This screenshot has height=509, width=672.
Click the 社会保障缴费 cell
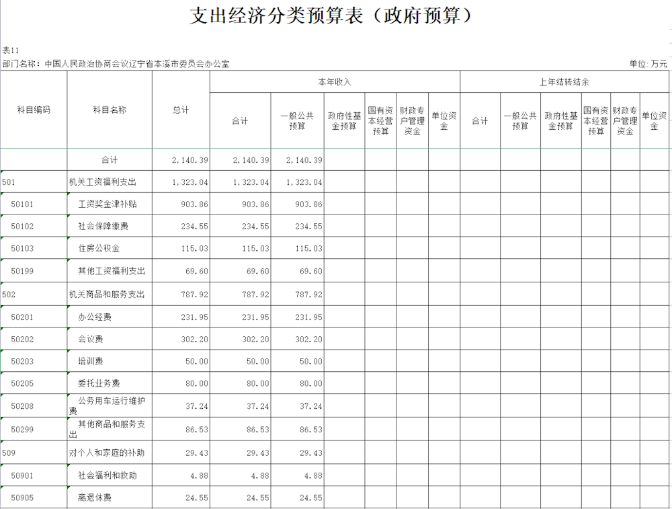point(110,226)
